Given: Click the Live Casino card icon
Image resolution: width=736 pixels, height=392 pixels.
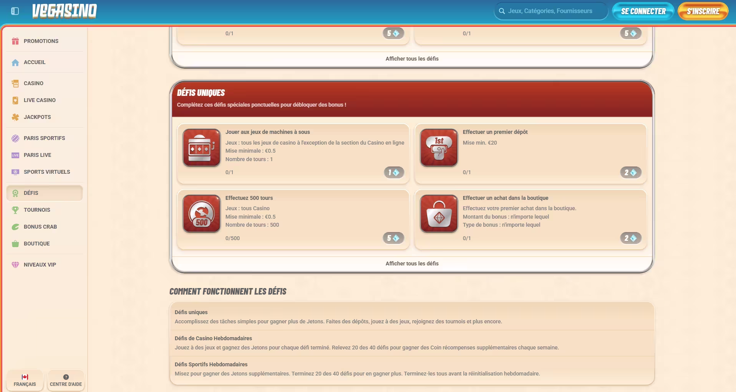Looking at the screenshot, I should 15,100.
